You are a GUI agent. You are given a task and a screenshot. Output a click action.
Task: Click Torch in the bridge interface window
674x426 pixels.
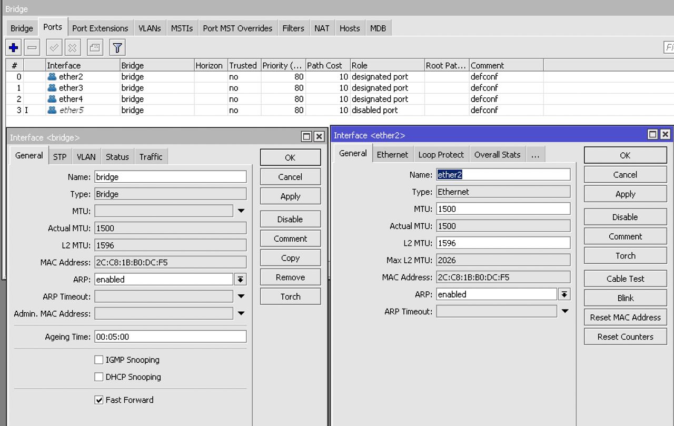coord(290,296)
